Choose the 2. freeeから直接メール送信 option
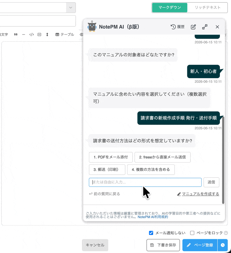The width and height of the screenshot is (231, 253). pos(162,157)
